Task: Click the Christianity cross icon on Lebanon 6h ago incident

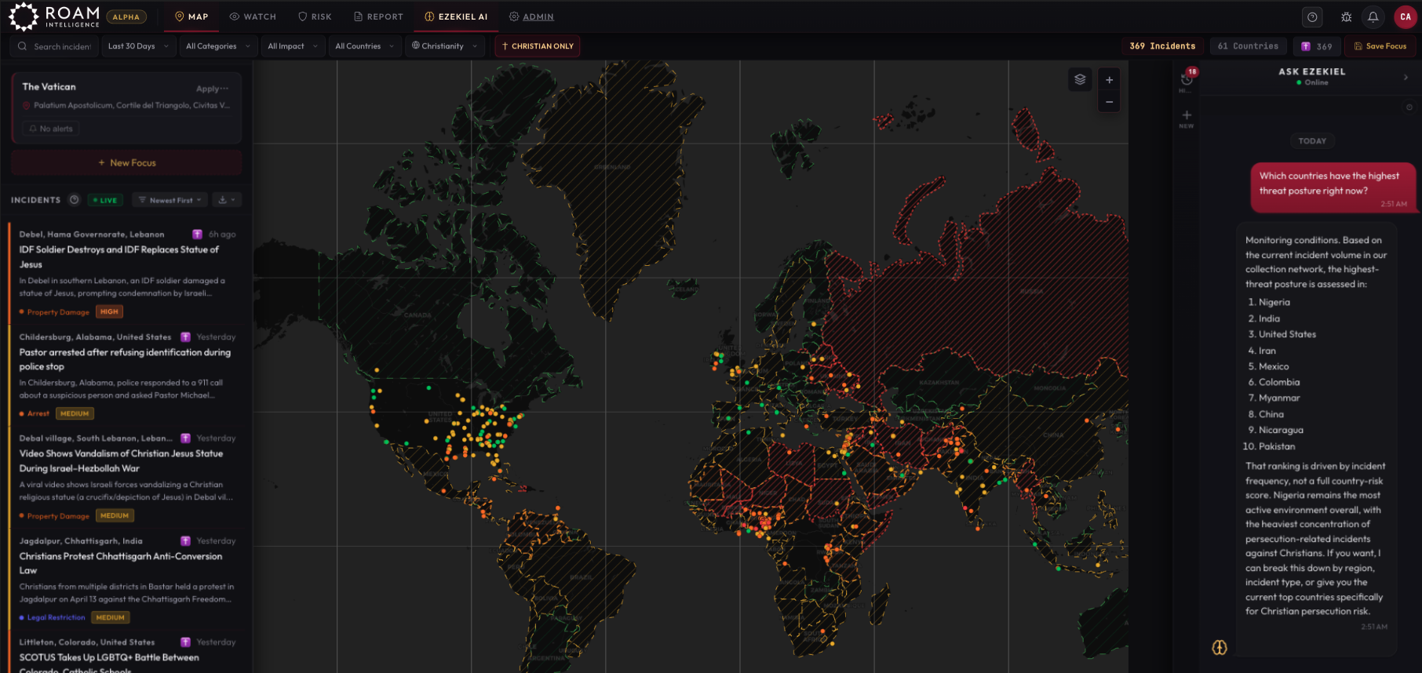Action: 197,235
